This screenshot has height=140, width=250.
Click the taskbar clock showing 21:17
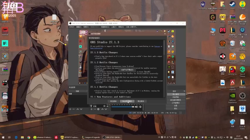point(238,137)
